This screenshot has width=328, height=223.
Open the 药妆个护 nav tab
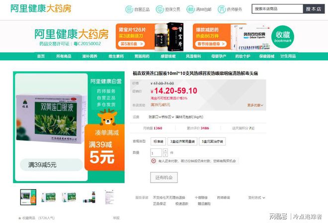[243, 56]
